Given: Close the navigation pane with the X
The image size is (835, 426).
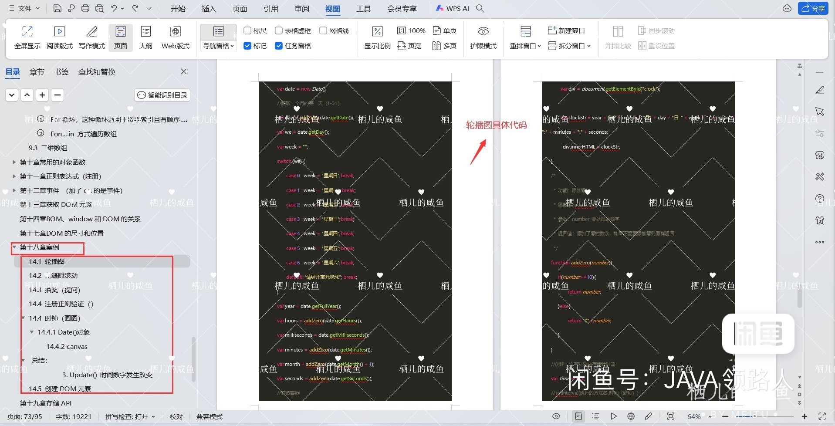Looking at the screenshot, I should [x=184, y=71].
